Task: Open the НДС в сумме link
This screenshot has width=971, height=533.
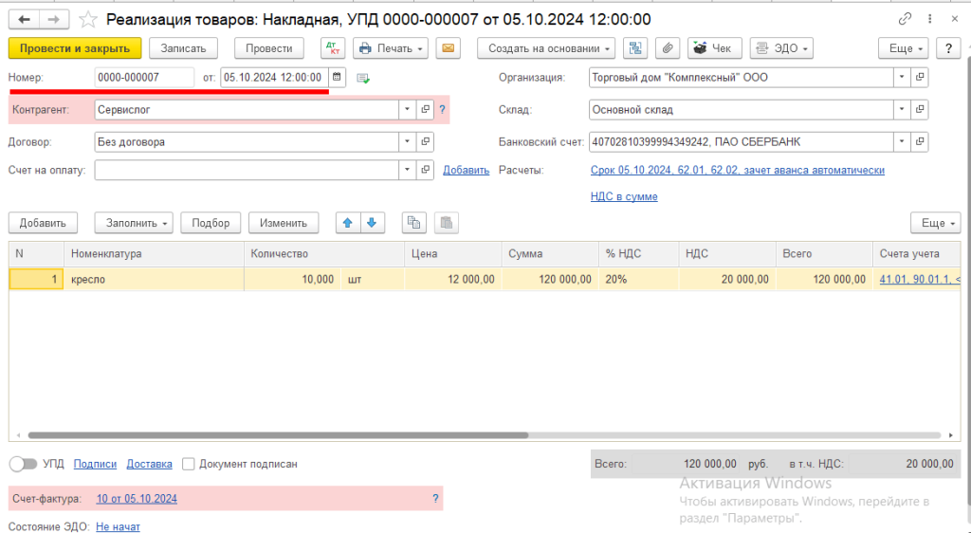Action: [624, 196]
